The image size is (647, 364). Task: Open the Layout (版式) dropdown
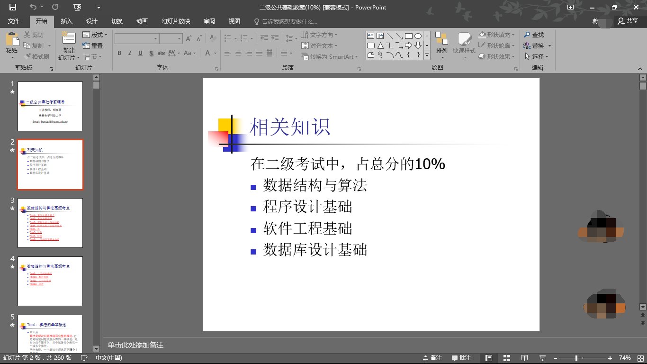pyautogui.click(x=97, y=35)
